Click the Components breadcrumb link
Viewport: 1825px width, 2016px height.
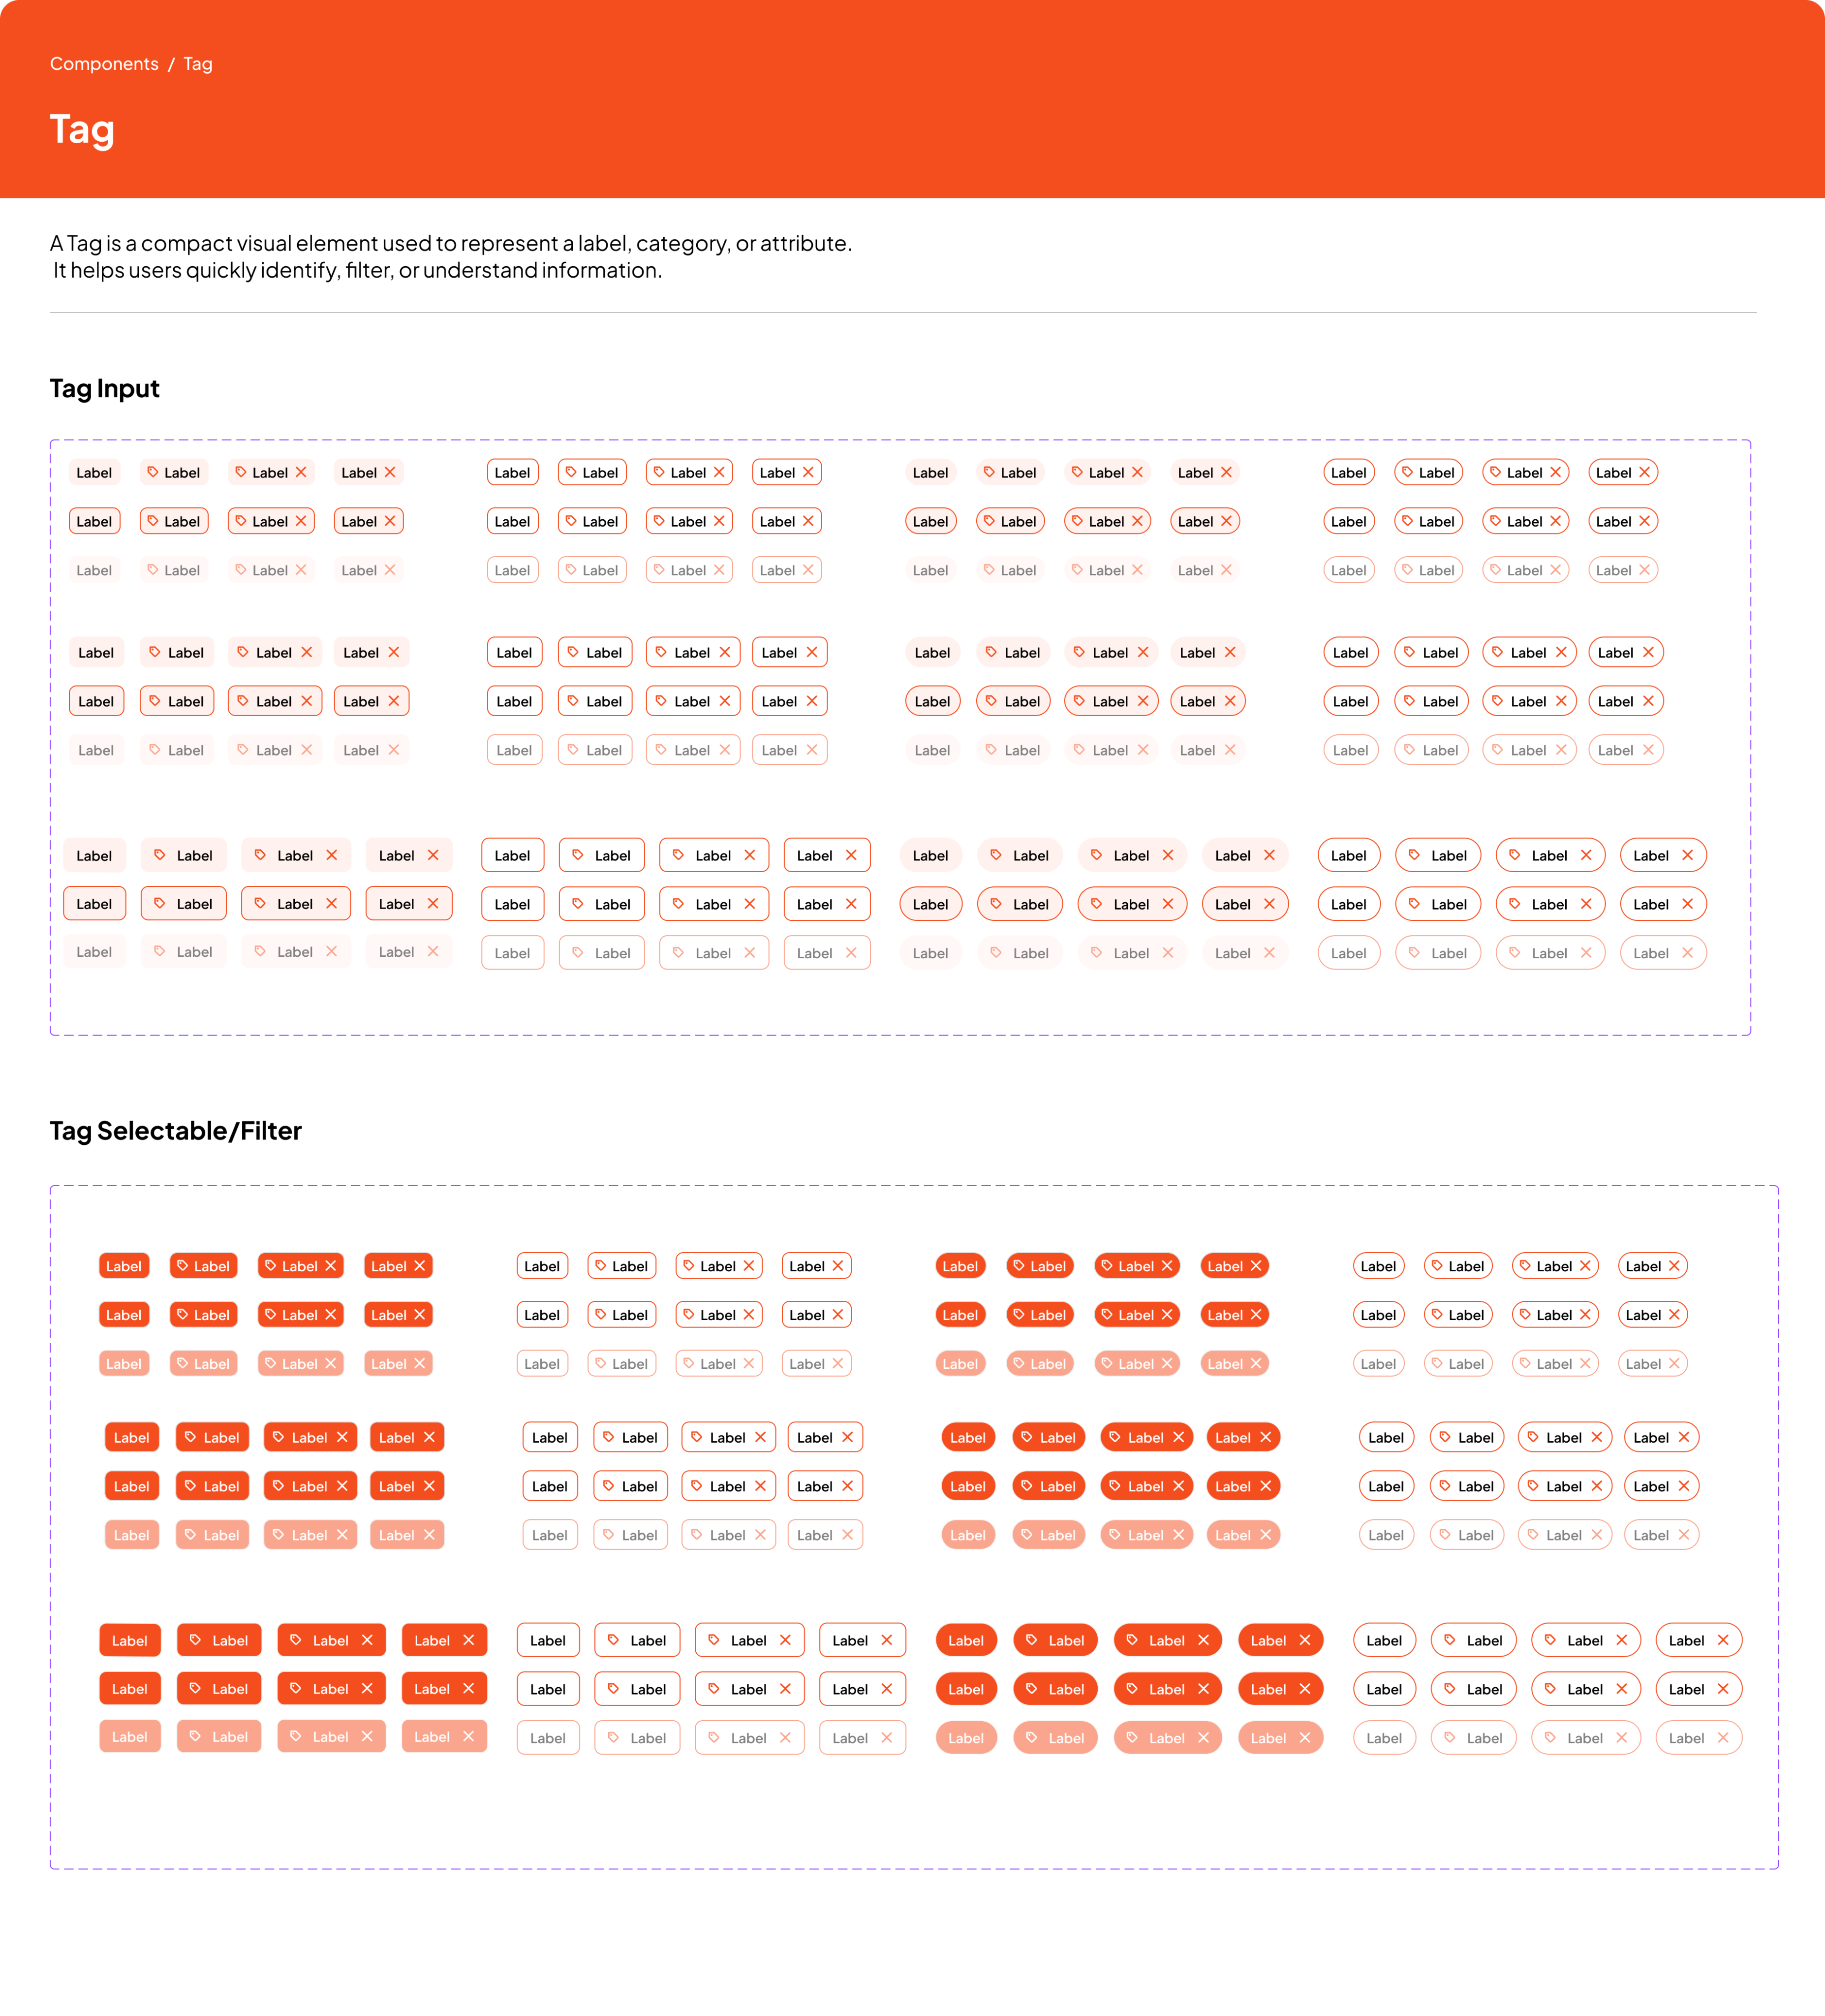(x=104, y=64)
